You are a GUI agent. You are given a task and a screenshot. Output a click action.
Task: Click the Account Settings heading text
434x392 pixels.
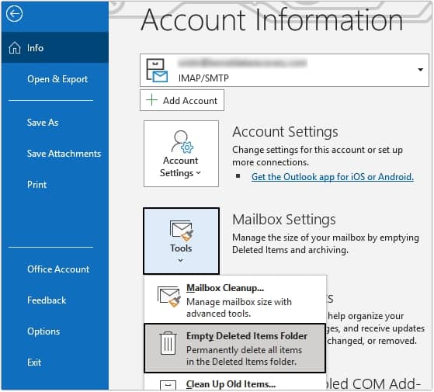(285, 132)
